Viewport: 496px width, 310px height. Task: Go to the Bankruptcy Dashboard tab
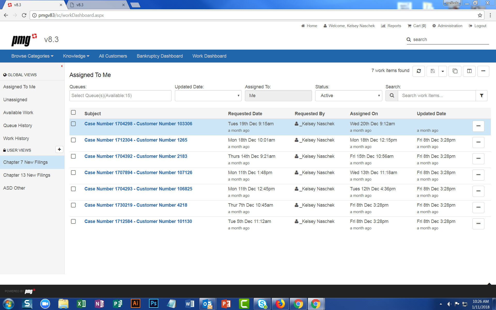click(x=160, y=56)
